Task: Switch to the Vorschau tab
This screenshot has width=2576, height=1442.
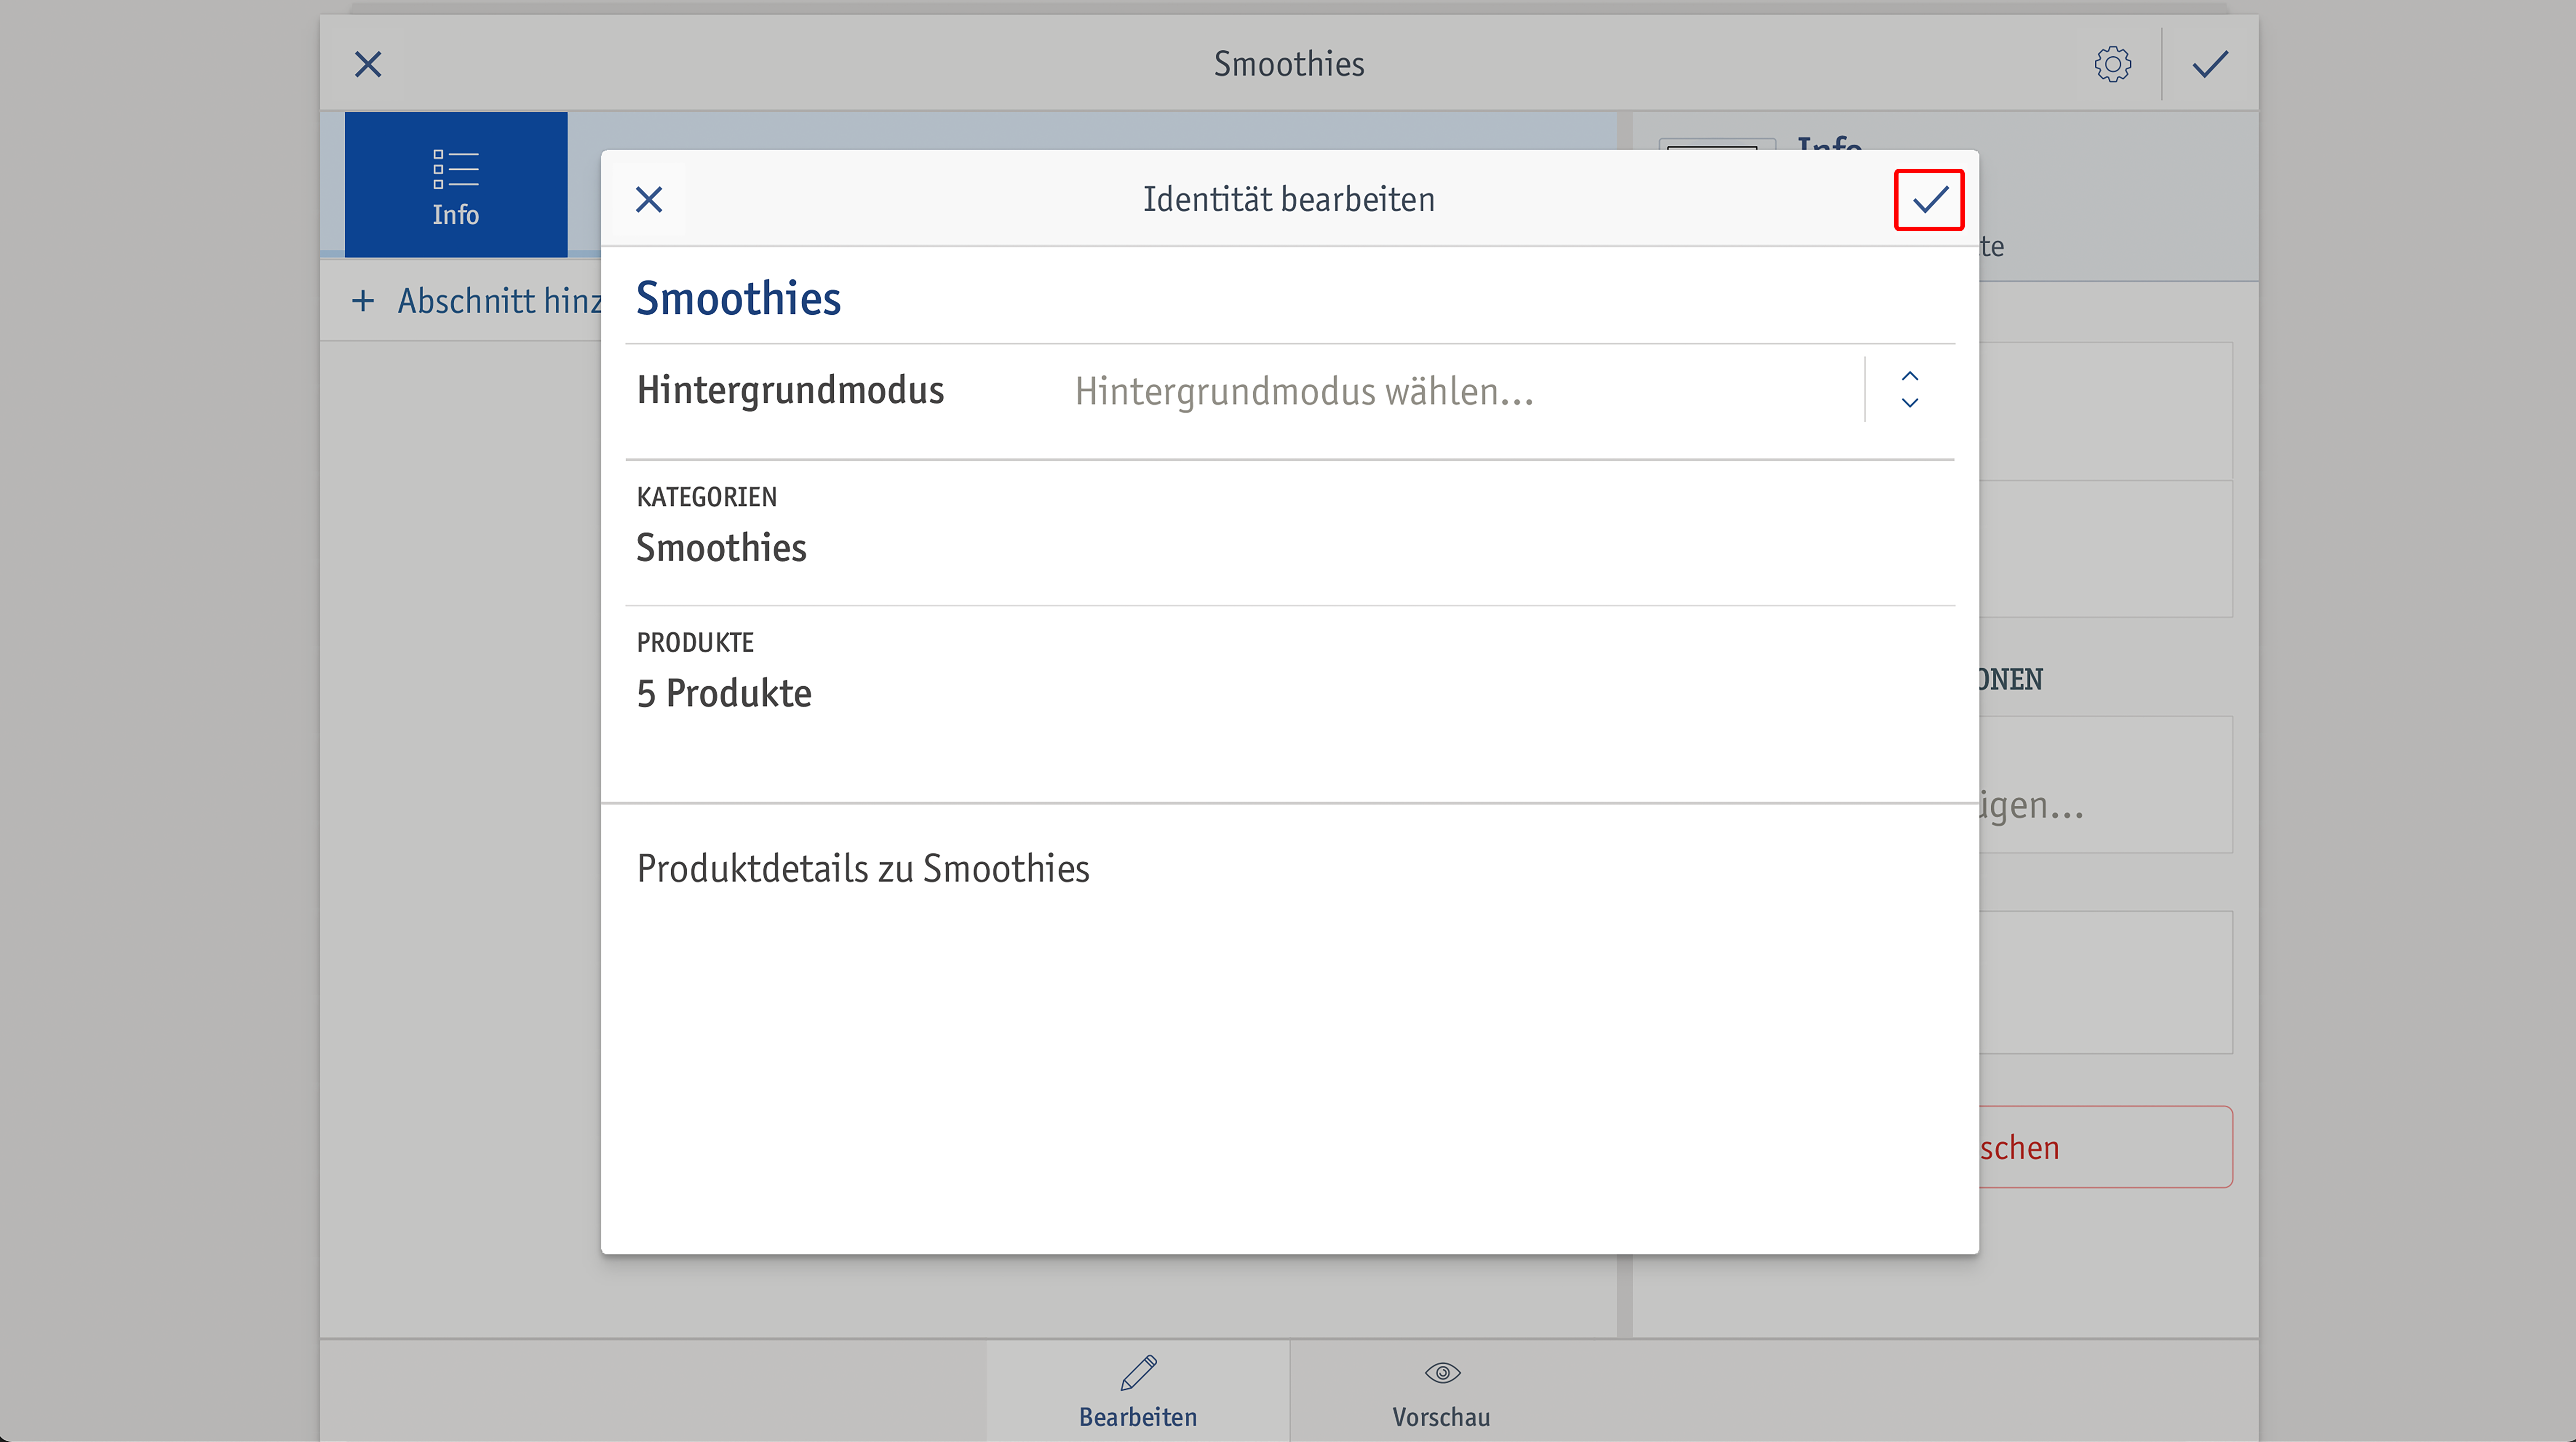Action: pos(1442,1390)
